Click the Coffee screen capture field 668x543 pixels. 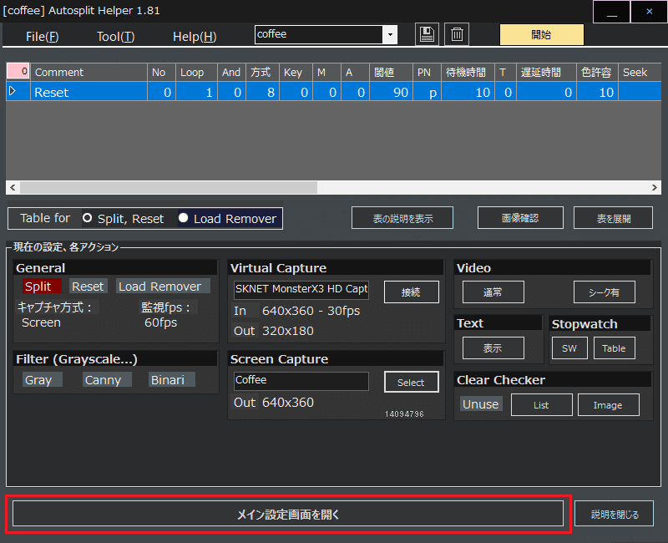[301, 381]
